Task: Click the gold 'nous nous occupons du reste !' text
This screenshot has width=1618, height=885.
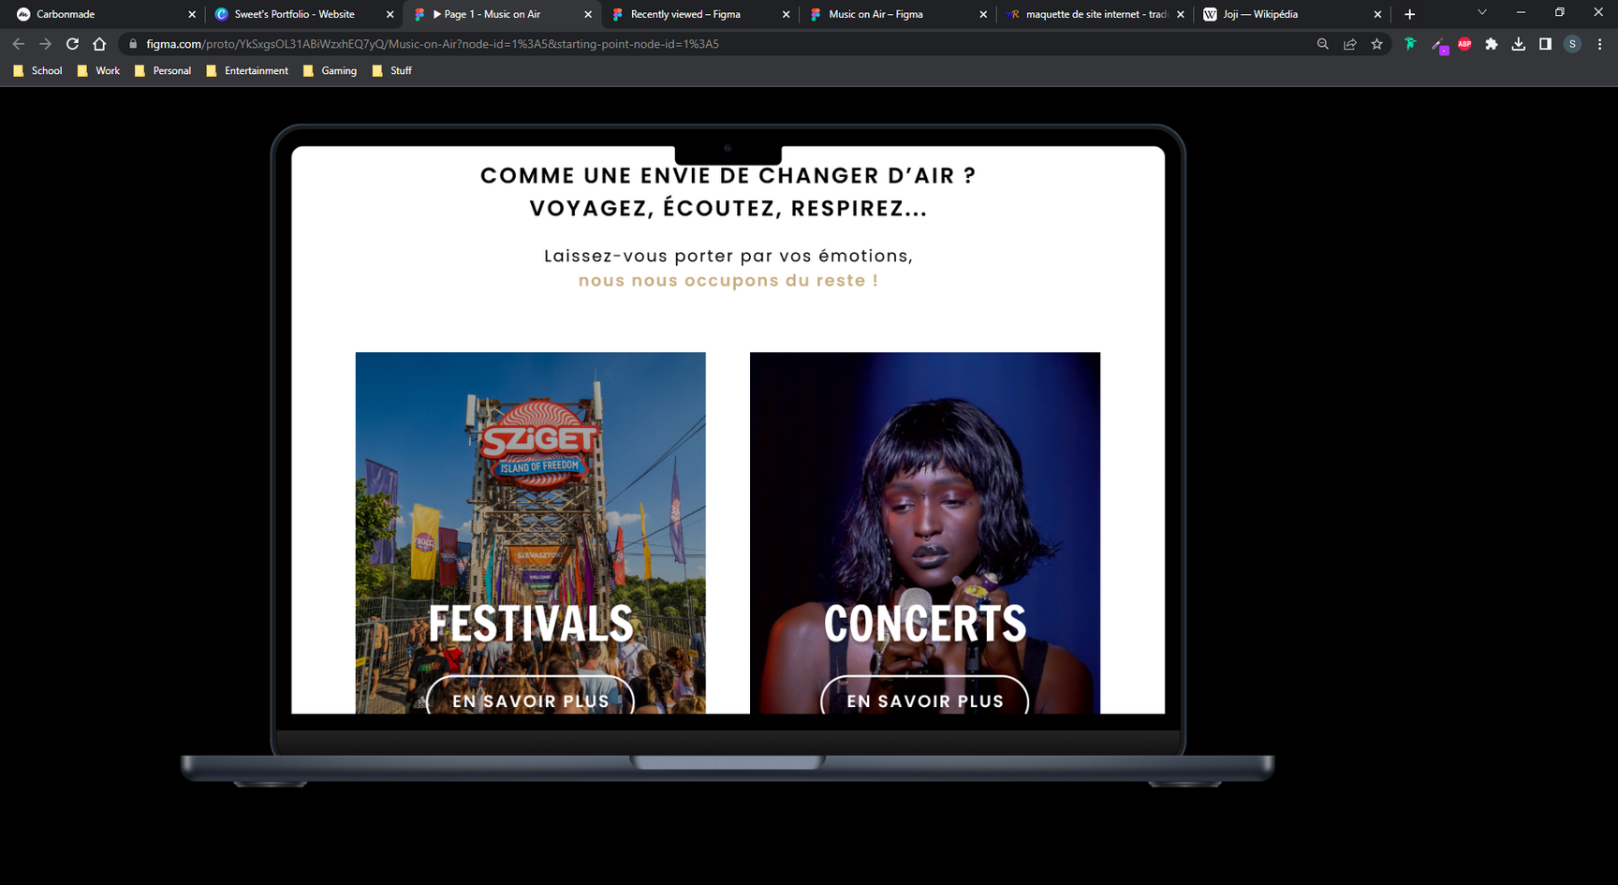Action: click(728, 281)
